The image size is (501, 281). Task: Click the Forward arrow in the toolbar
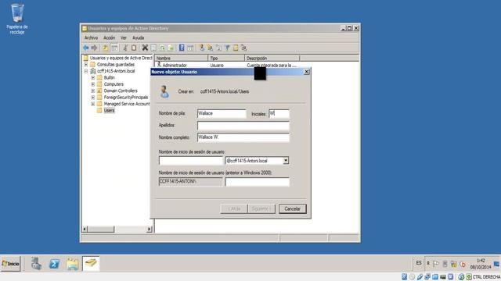[x=94, y=48]
